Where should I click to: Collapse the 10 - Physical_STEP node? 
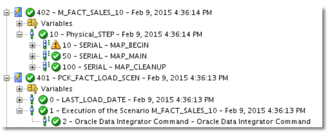tap(20, 35)
